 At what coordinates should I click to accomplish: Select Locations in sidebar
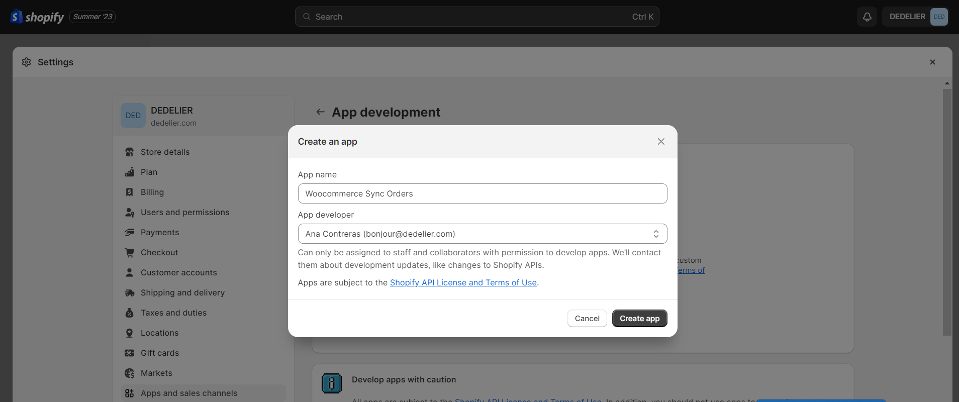tap(204, 333)
